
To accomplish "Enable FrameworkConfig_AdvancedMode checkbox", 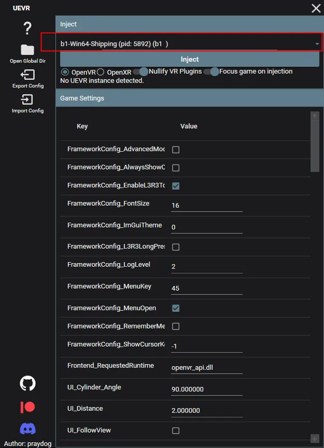I will tap(176, 150).
